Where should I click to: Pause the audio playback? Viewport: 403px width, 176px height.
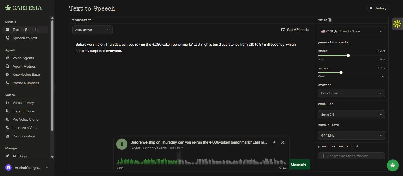click(x=122, y=144)
